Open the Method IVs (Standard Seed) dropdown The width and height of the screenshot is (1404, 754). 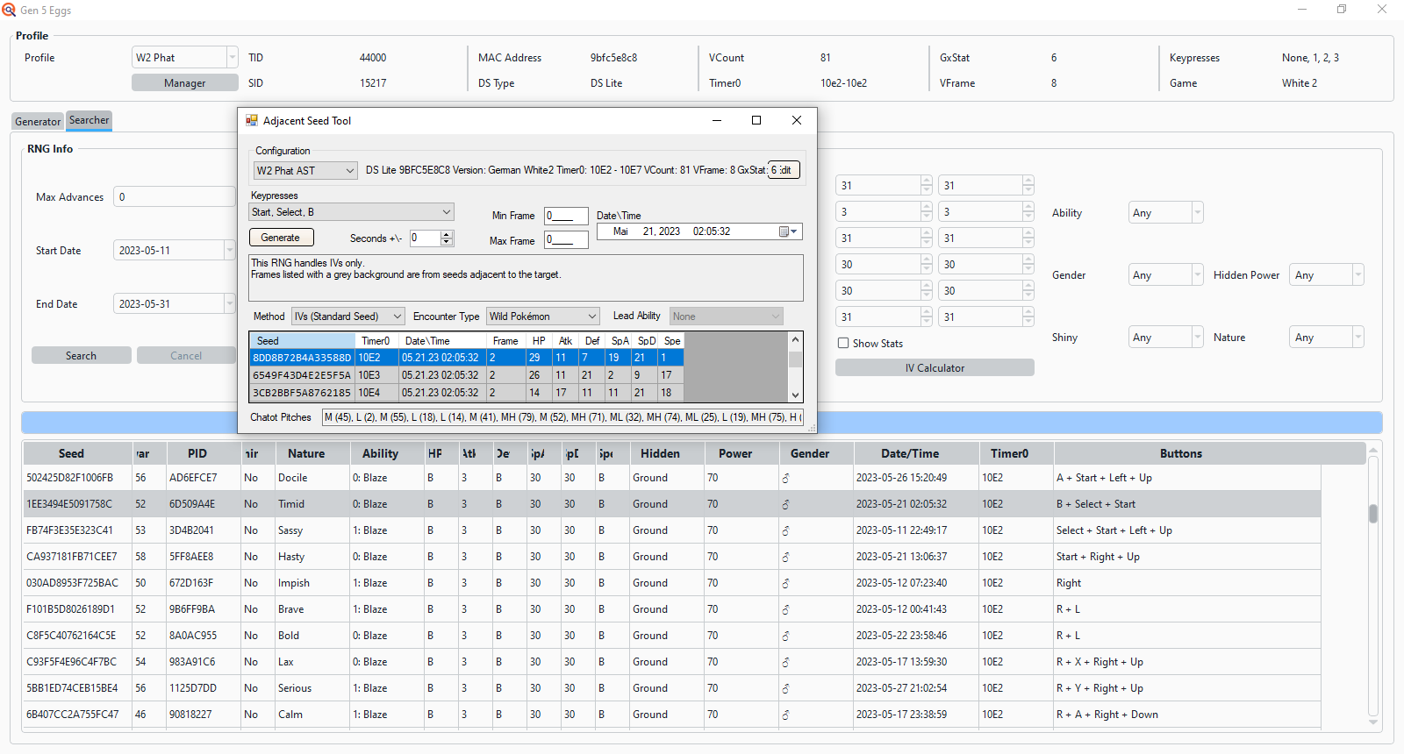[x=348, y=317]
